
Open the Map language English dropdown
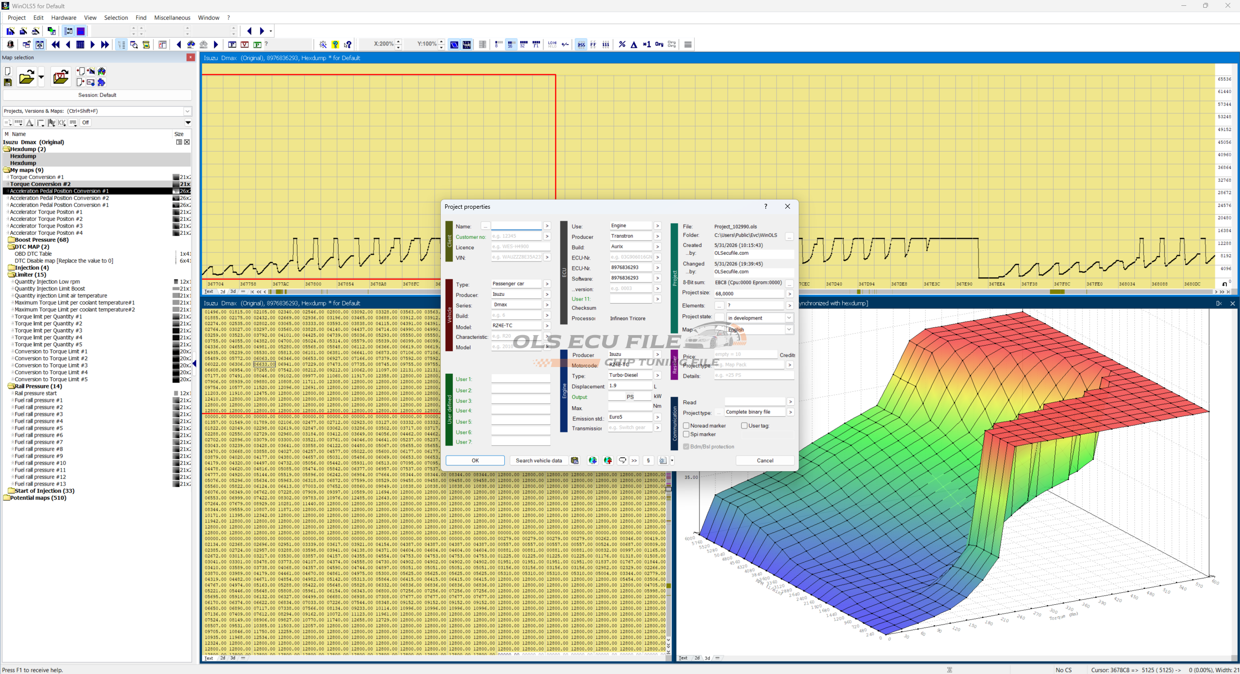point(789,329)
